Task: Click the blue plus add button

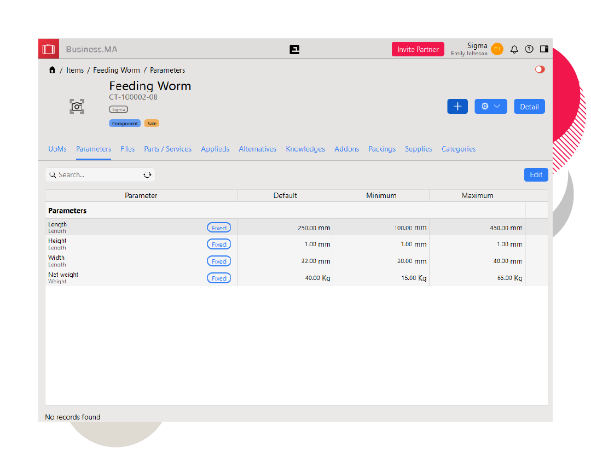Action: [x=457, y=107]
